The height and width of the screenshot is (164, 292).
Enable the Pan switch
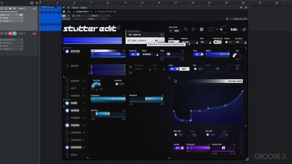coord(198,69)
